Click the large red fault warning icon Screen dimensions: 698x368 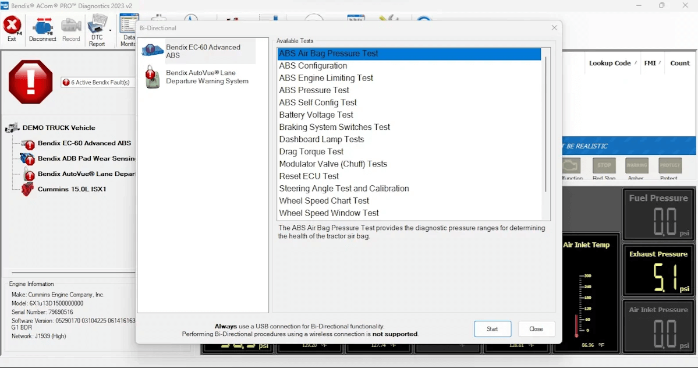[30, 82]
